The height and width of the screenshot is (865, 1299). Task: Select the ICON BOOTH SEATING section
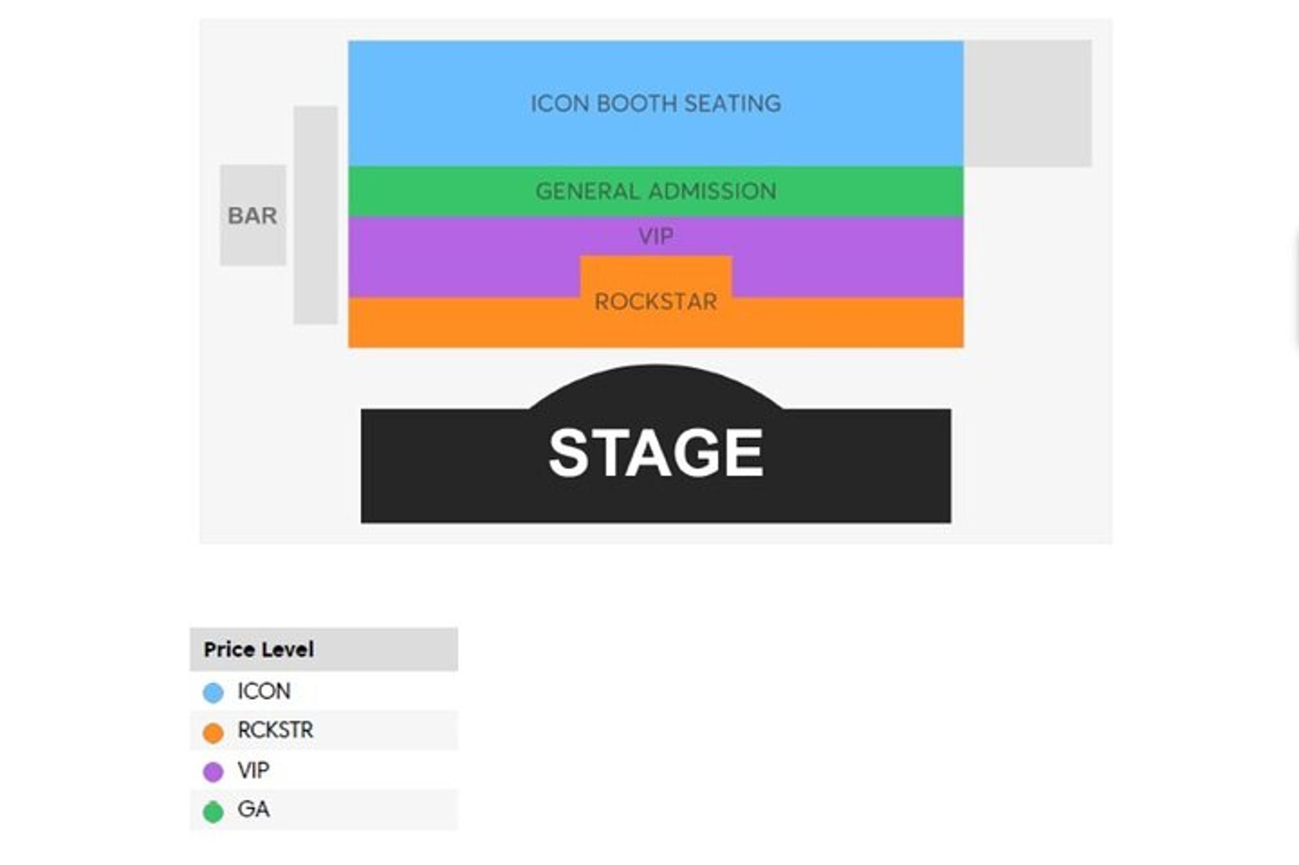pos(655,103)
